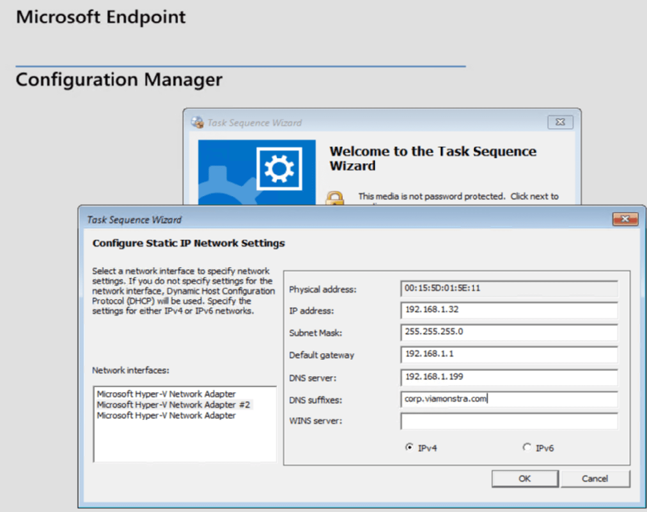Choose the first Hyper-V Network Adapter entry

click(166, 394)
